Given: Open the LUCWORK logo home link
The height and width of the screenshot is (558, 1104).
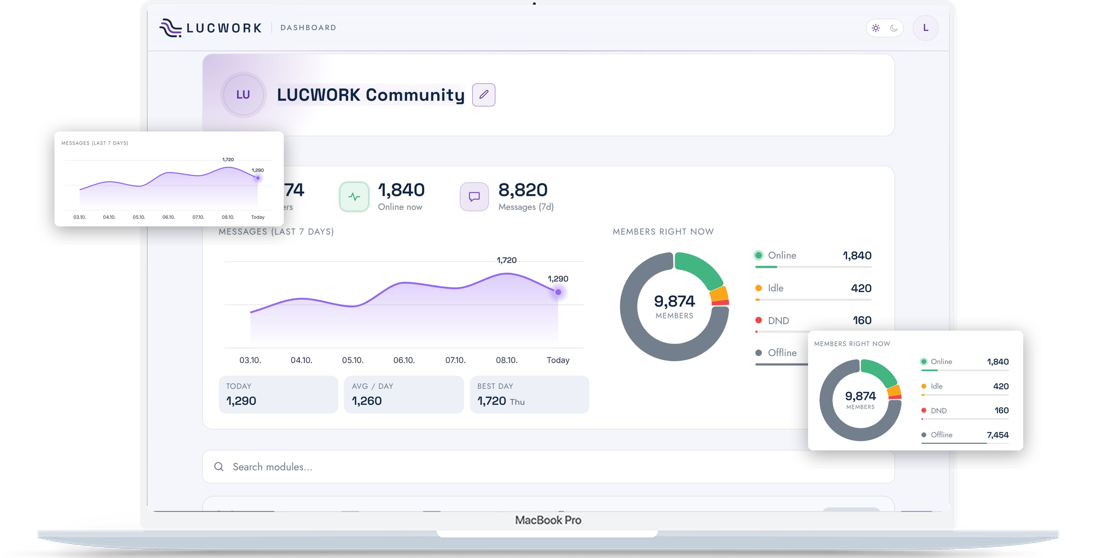Looking at the screenshot, I should click(210, 28).
